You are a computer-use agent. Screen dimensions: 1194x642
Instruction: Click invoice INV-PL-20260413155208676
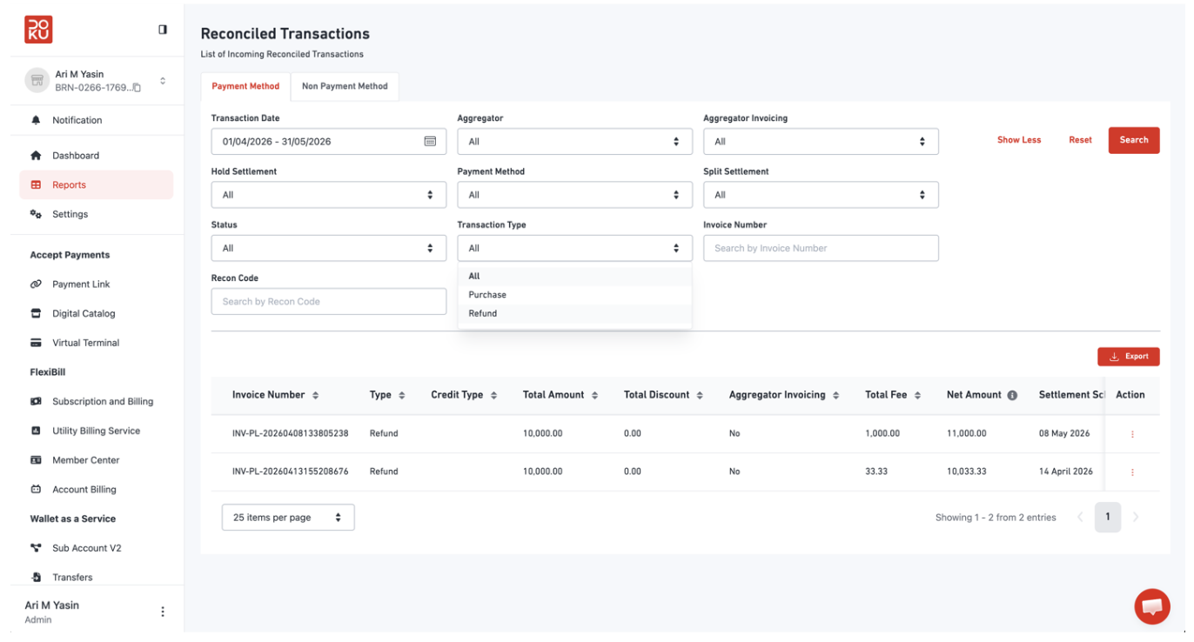[290, 471]
